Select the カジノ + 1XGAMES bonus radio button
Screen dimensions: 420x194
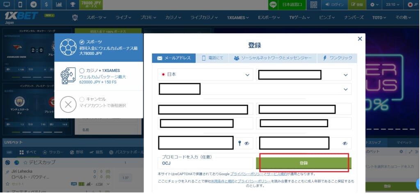(x=82, y=71)
